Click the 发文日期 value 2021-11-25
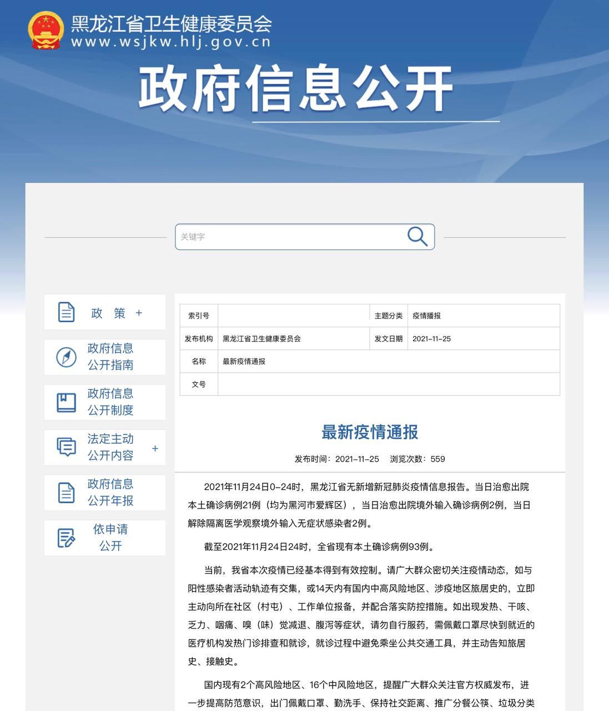609x711 pixels. [431, 338]
